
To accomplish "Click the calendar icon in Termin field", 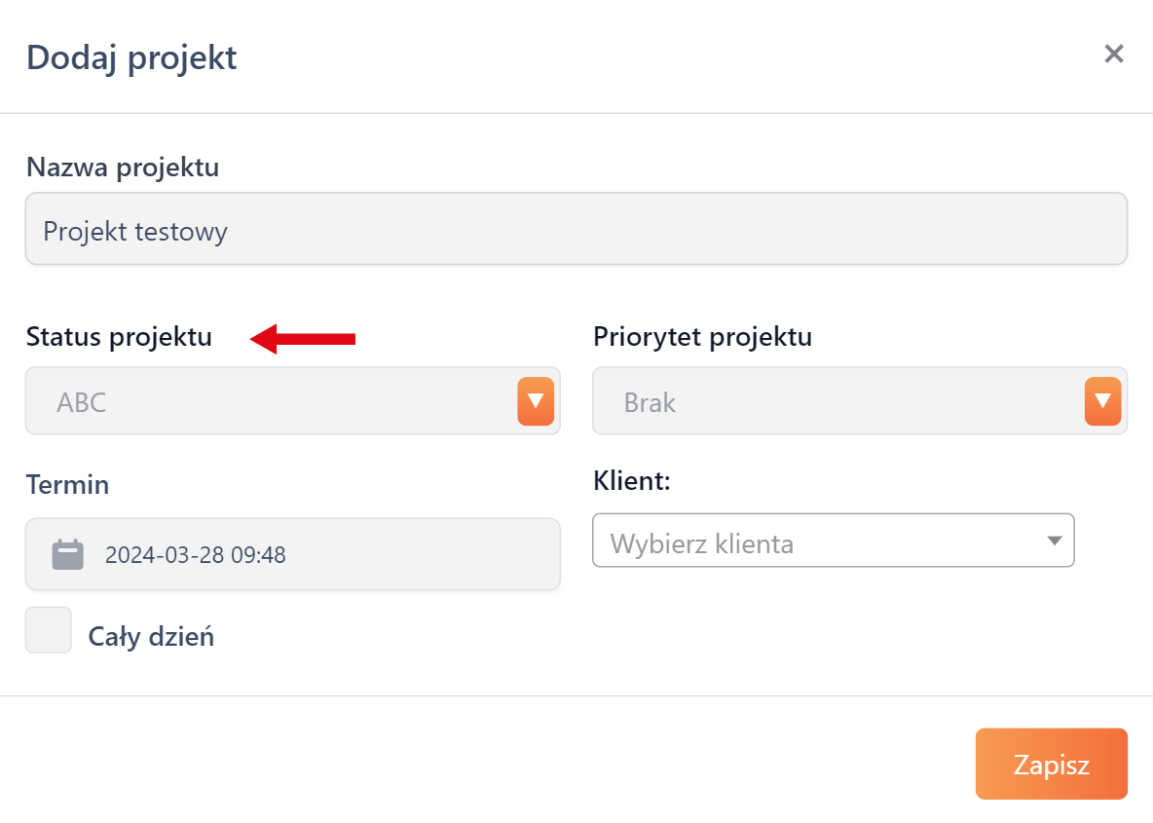I will 68,555.
